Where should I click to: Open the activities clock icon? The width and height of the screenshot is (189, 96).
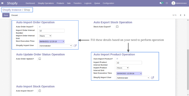(167, 3)
